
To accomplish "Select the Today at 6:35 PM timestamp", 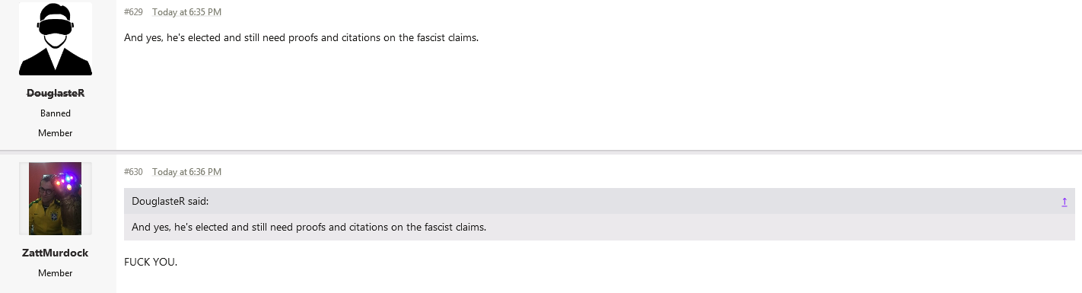I will click(187, 12).
